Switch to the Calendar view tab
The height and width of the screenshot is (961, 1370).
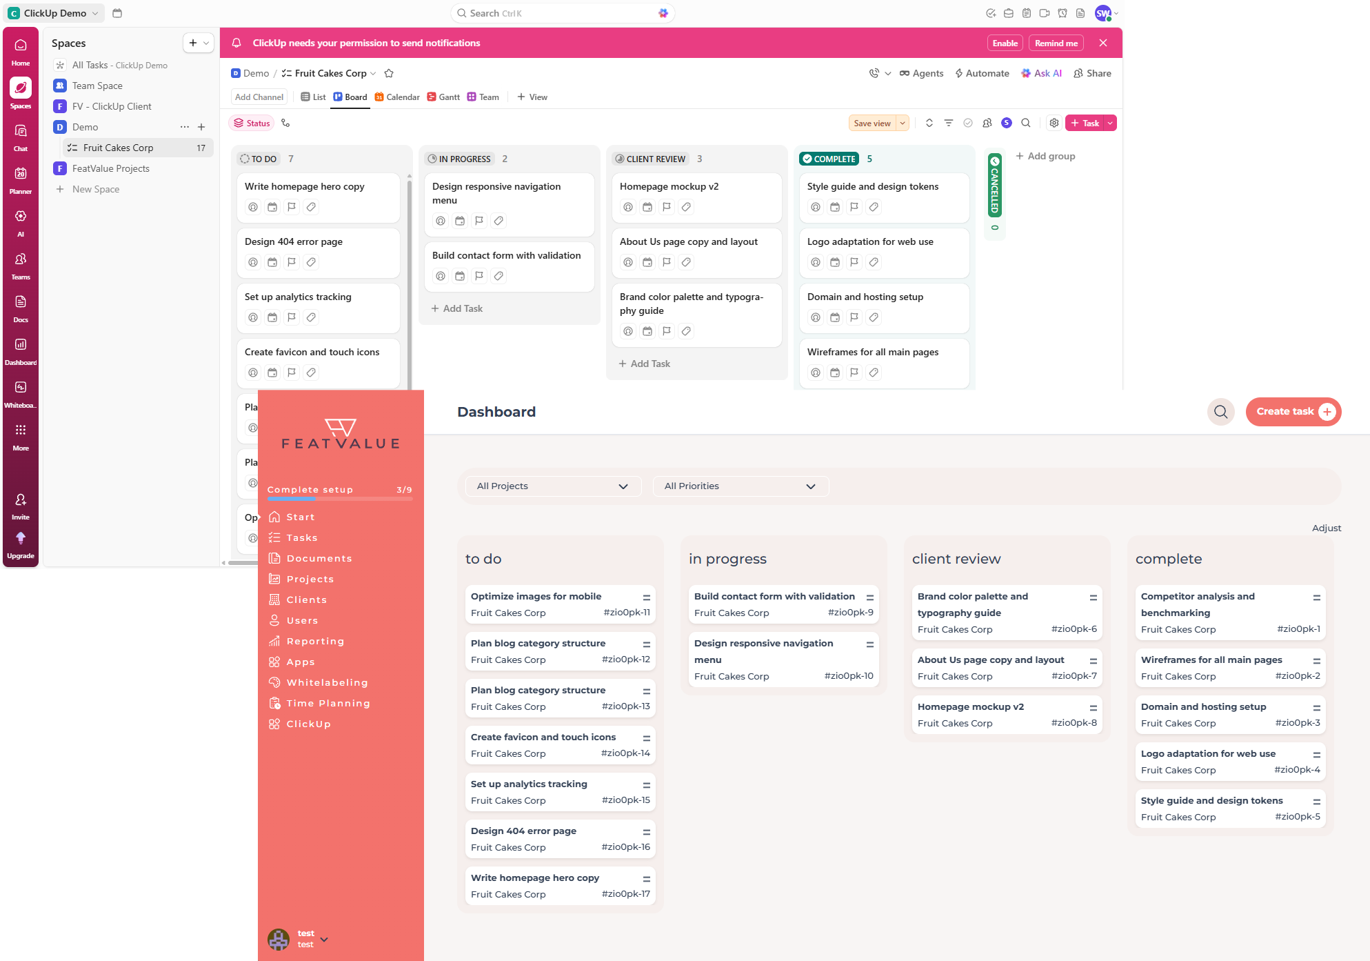397,97
